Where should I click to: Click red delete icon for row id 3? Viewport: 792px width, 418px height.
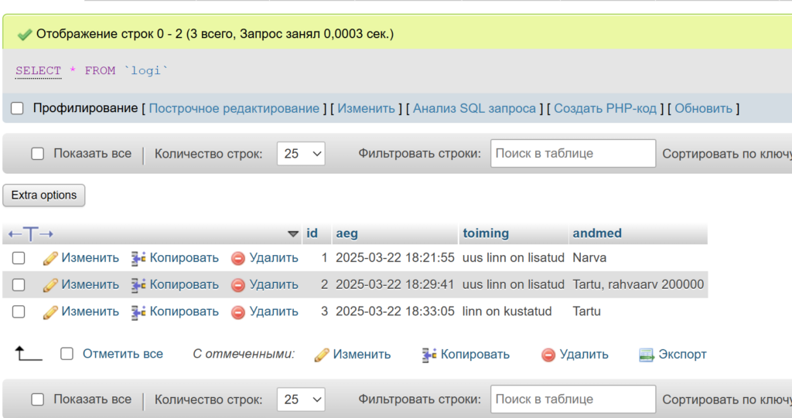pyautogui.click(x=238, y=312)
